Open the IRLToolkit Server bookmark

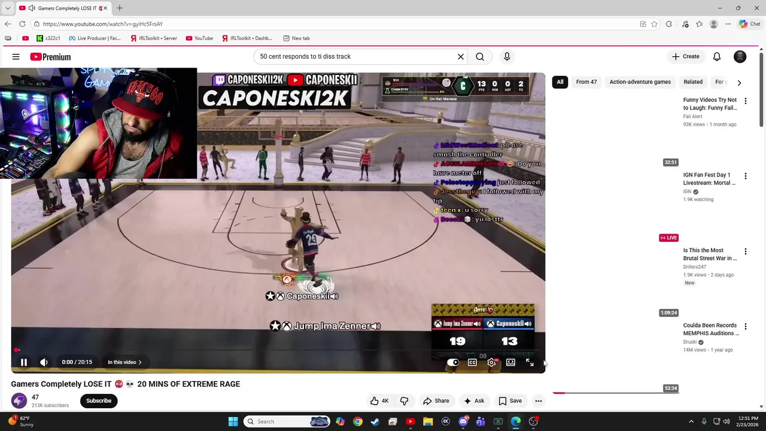click(x=154, y=38)
